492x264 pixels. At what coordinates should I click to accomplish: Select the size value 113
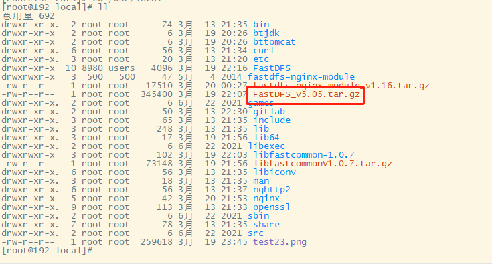(x=165, y=207)
